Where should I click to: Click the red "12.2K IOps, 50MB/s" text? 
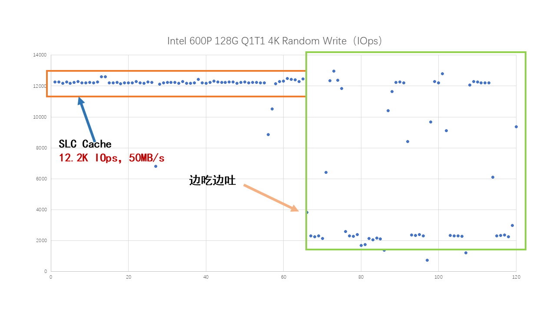coord(112,158)
